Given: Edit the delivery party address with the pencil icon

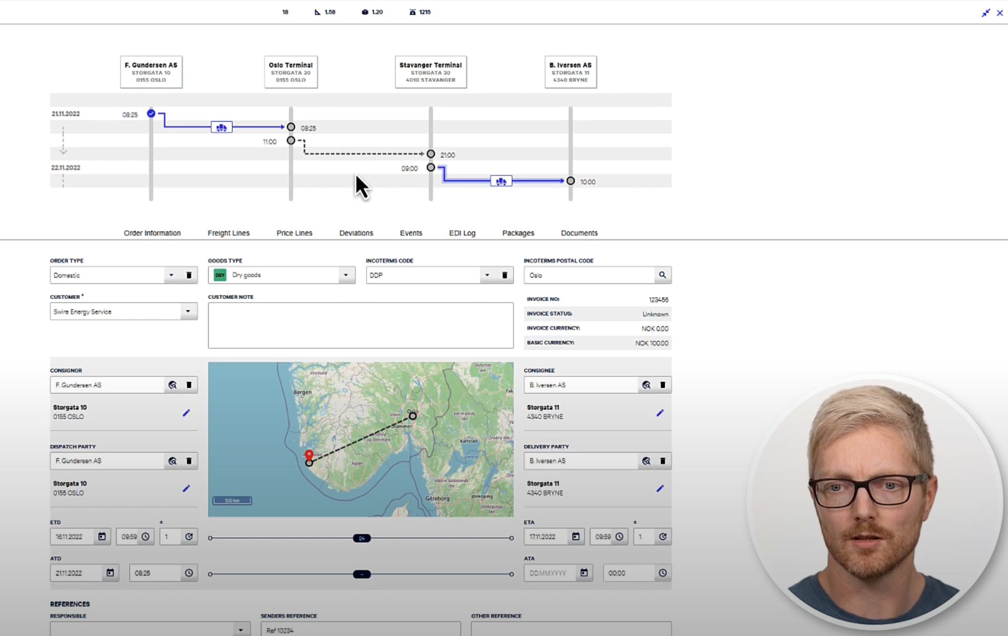Looking at the screenshot, I should [660, 488].
